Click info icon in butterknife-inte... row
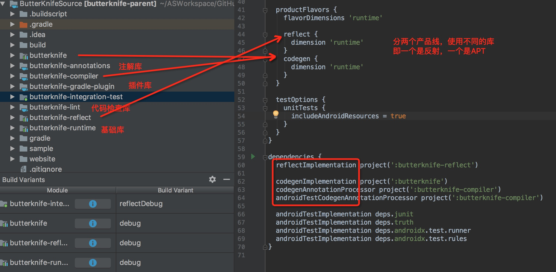 pos(93,204)
